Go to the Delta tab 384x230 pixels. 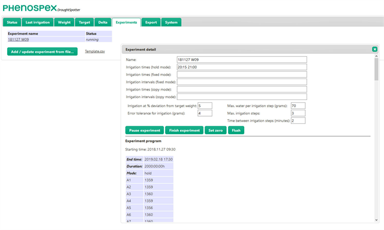click(103, 22)
